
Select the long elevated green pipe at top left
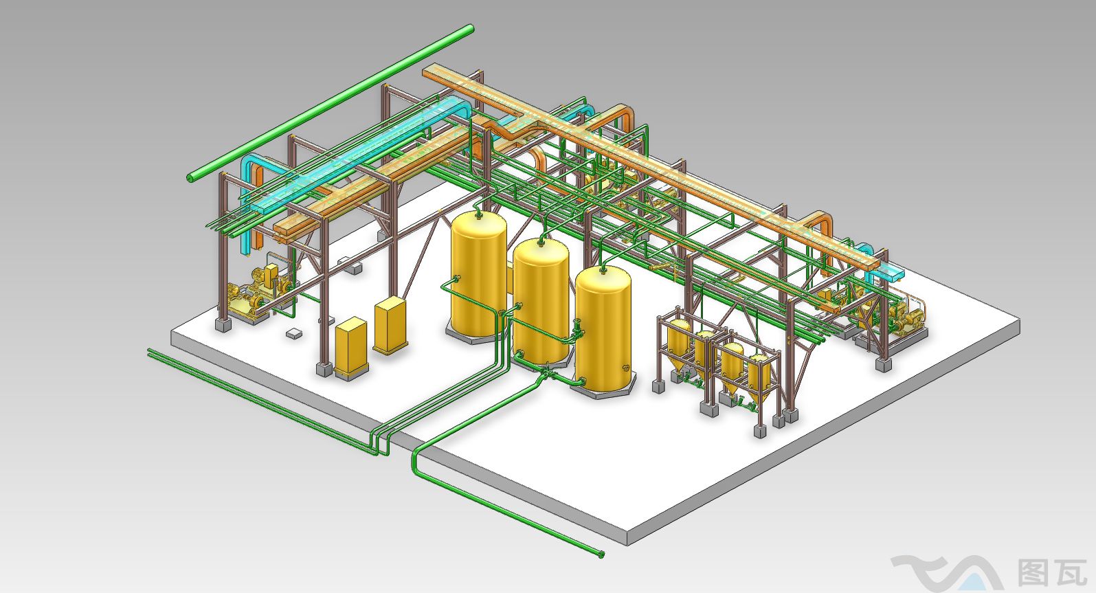[330, 103]
